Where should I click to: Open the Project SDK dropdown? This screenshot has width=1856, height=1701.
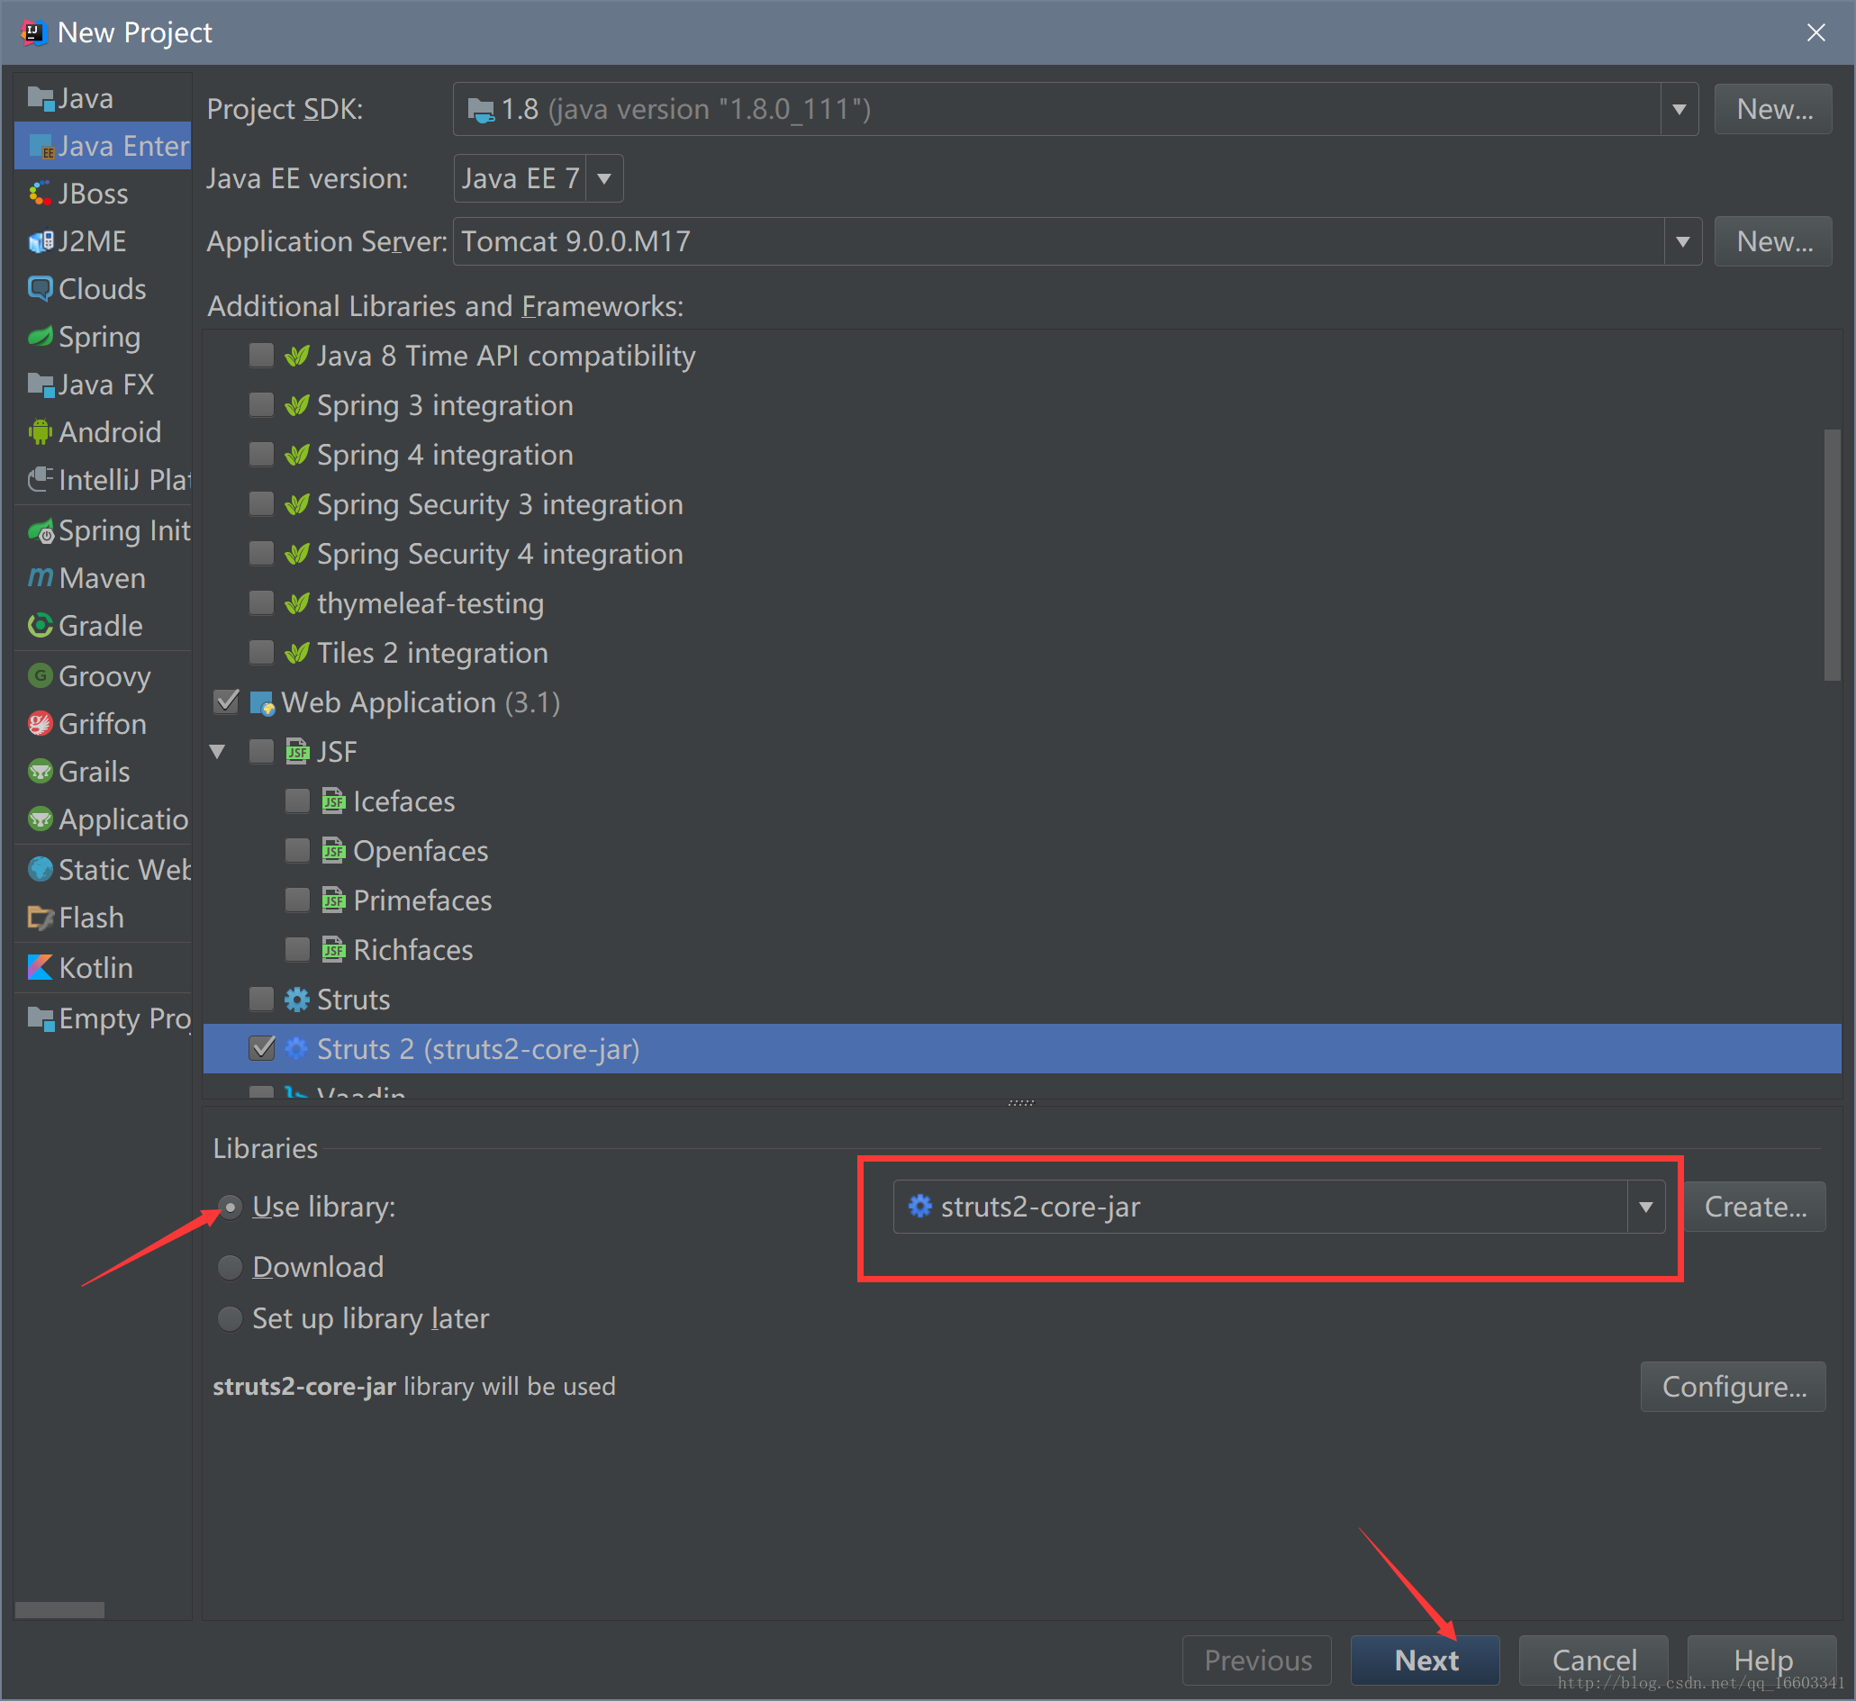pos(1679,110)
